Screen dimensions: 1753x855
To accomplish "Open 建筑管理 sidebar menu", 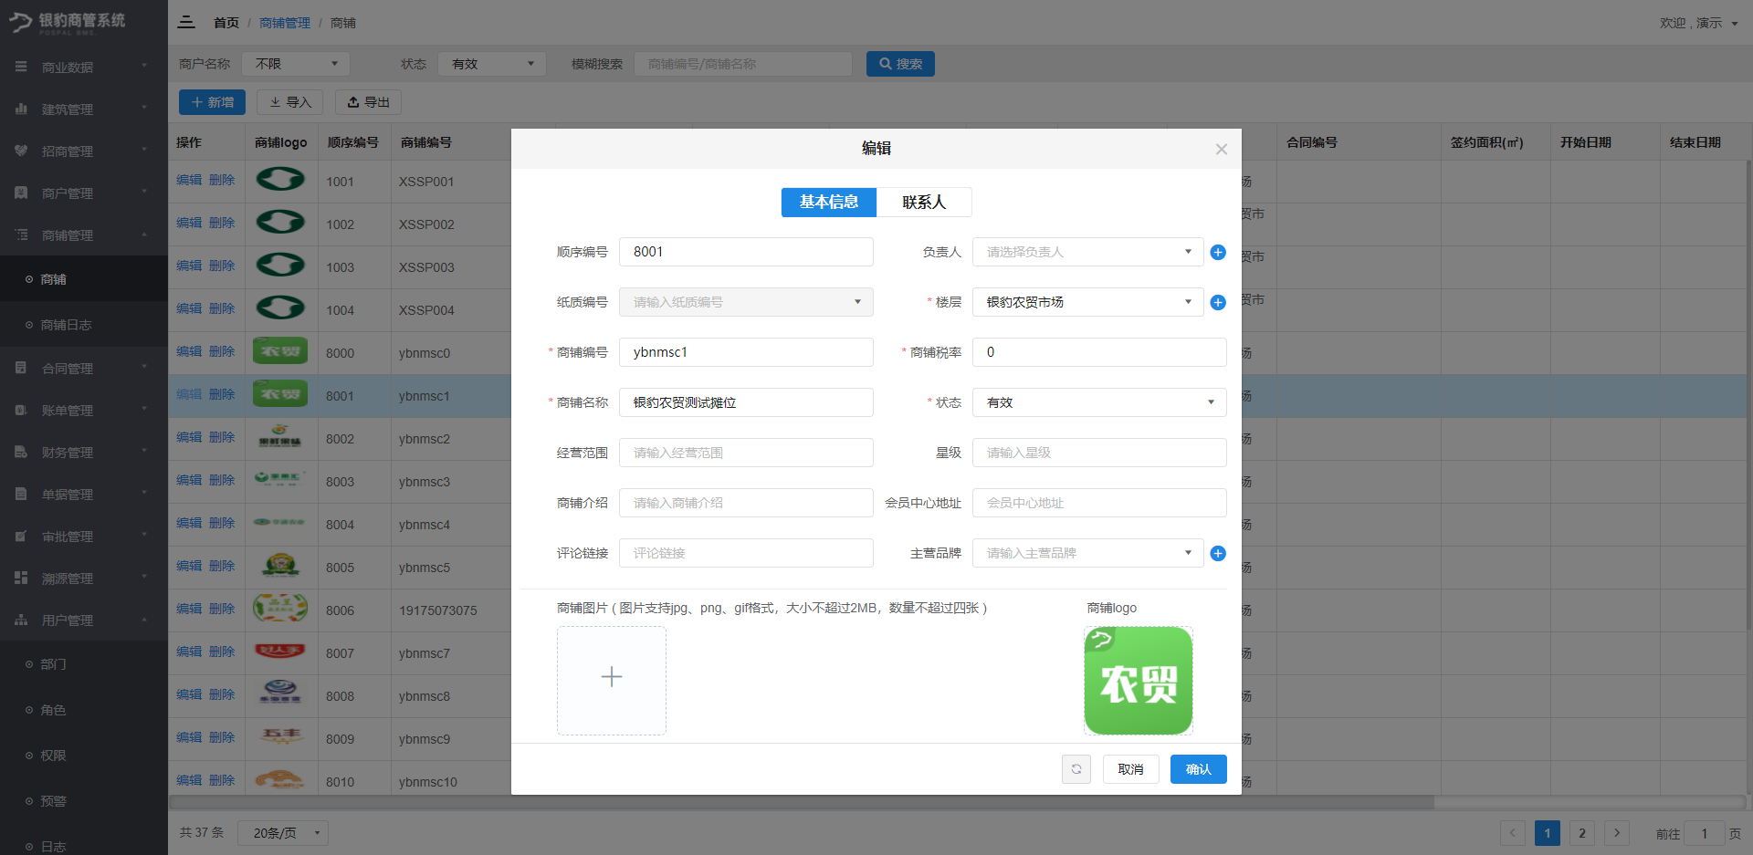I will click(x=84, y=109).
